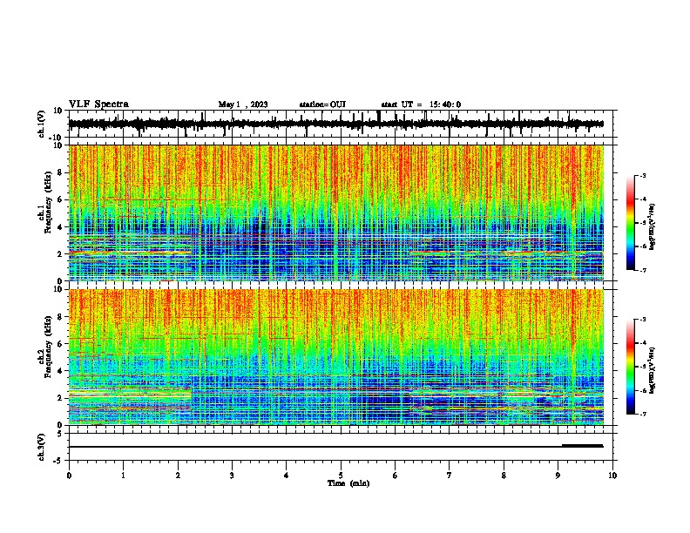690x533 pixels.
Task: Click the "9" tick on the Time axis
Action: tap(558, 476)
